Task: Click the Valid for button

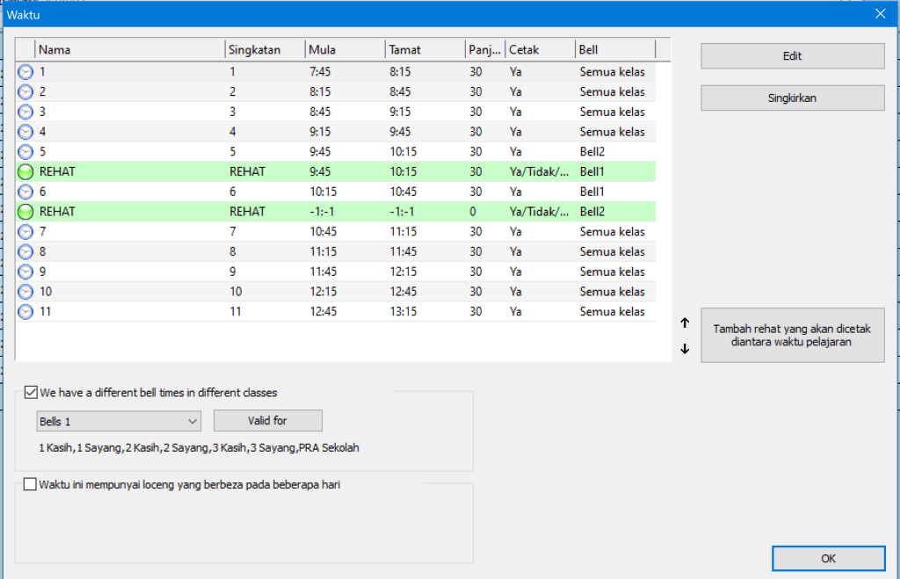Action: tap(267, 421)
